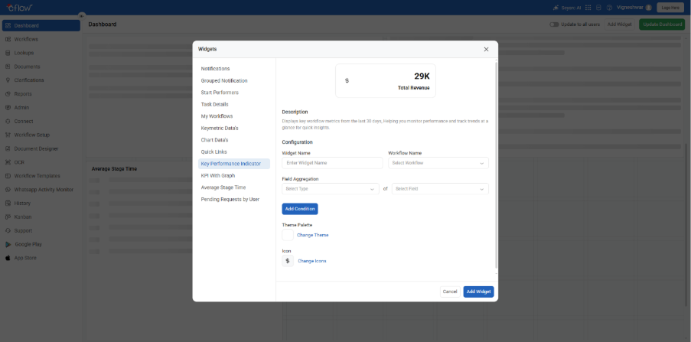691x342 pixels.
Task: Click the Kanban sidebar icon
Action: [8, 217]
